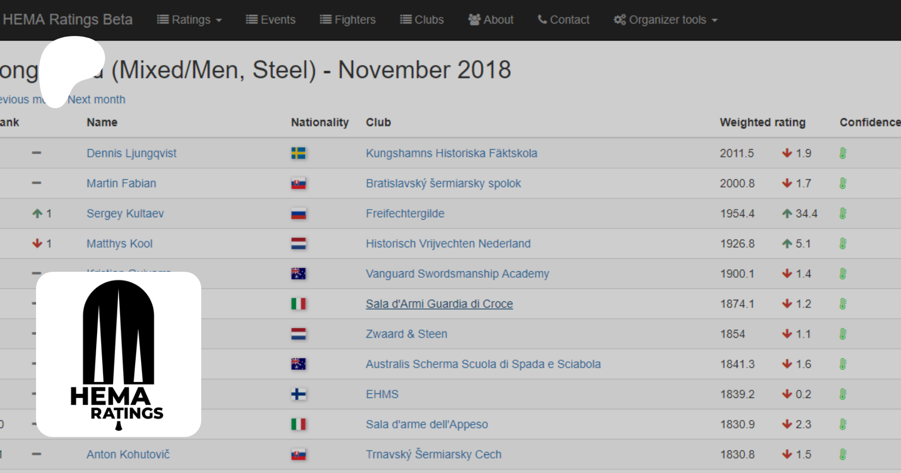Screen dimensions: 901x473
Task: Expand the Ratings dropdown menu
Action: [x=189, y=20]
